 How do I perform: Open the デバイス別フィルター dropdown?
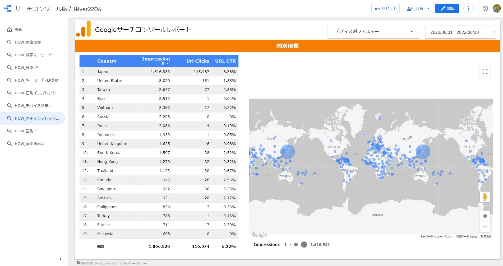tap(373, 32)
